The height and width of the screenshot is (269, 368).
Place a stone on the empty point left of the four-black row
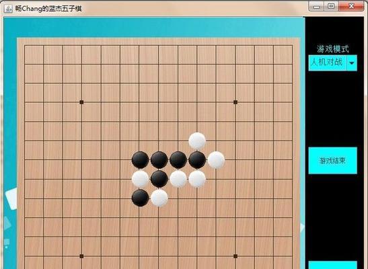coord(120,160)
